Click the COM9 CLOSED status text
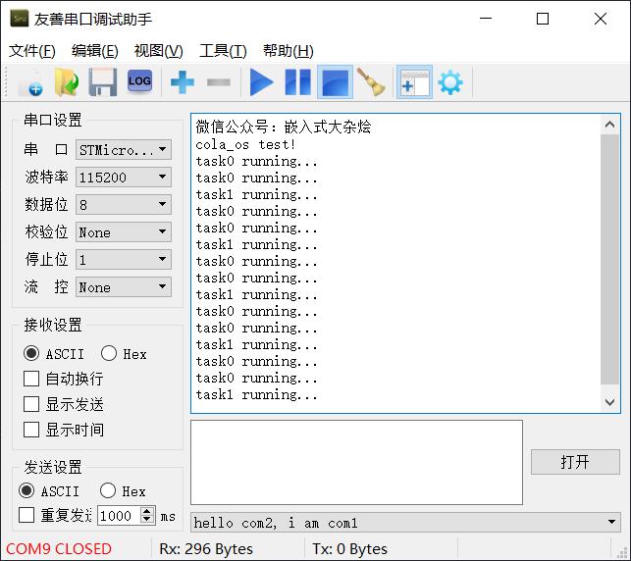Image resolution: width=631 pixels, height=561 pixels. click(59, 549)
